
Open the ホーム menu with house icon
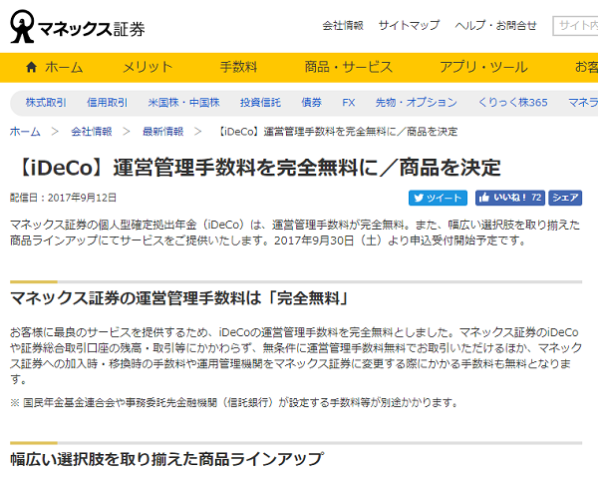pyautogui.click(x=54, y=67)
